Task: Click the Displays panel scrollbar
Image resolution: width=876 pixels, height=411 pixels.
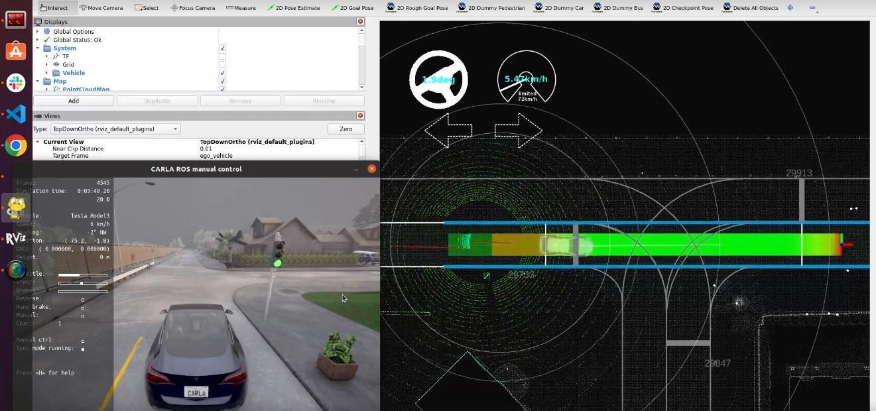Action: [361, 58]
